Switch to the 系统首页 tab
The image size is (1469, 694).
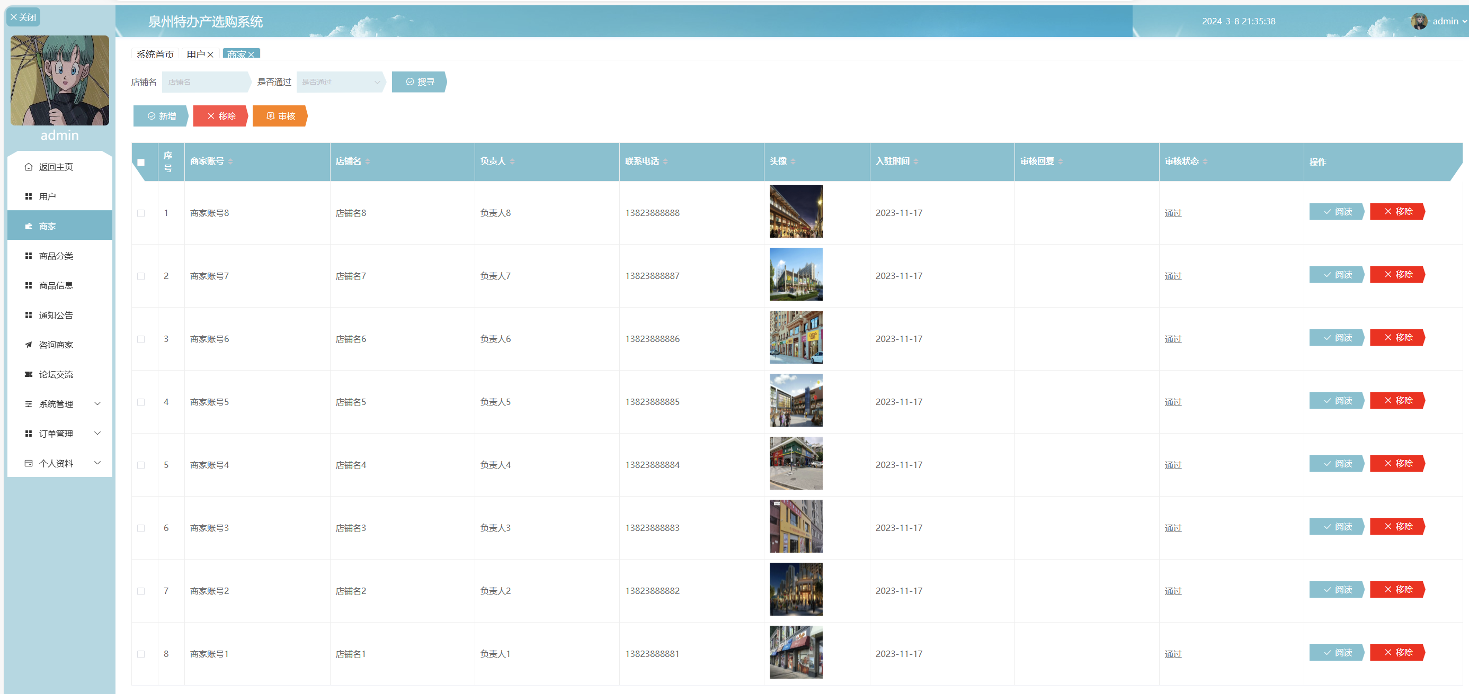pos(155,54)
